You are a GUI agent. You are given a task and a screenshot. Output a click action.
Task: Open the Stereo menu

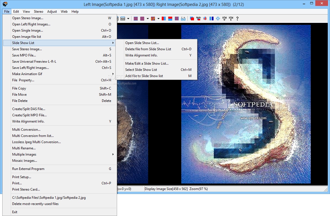pyautogui.click(x=38, y=12)
